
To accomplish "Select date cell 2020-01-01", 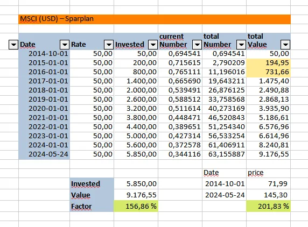I will [x=44, y=109].
